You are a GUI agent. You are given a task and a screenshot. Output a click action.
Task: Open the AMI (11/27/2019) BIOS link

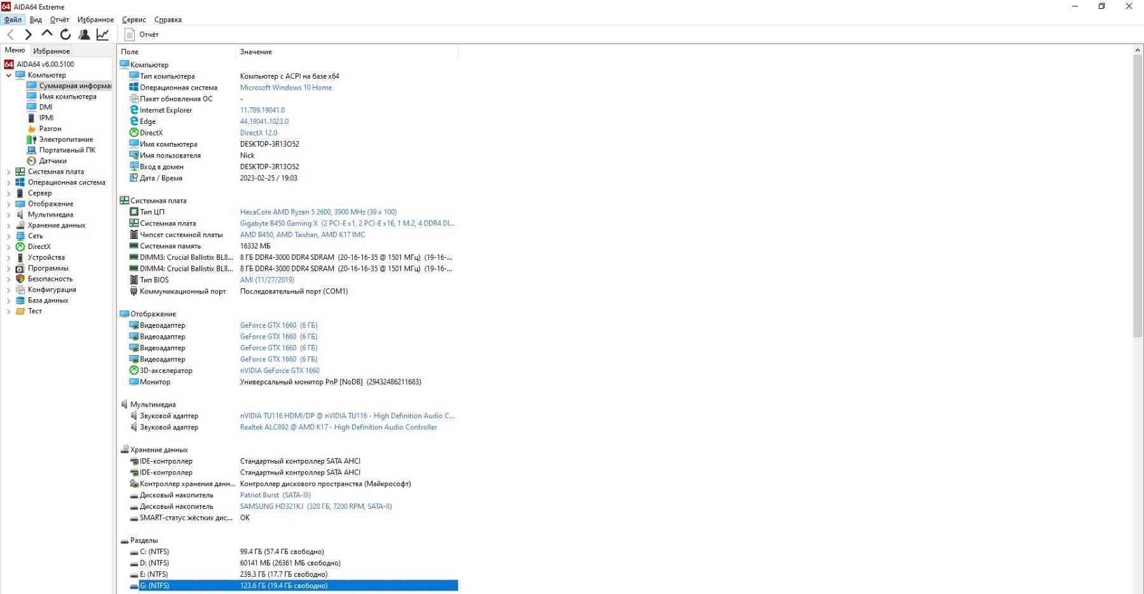point(267,280)
